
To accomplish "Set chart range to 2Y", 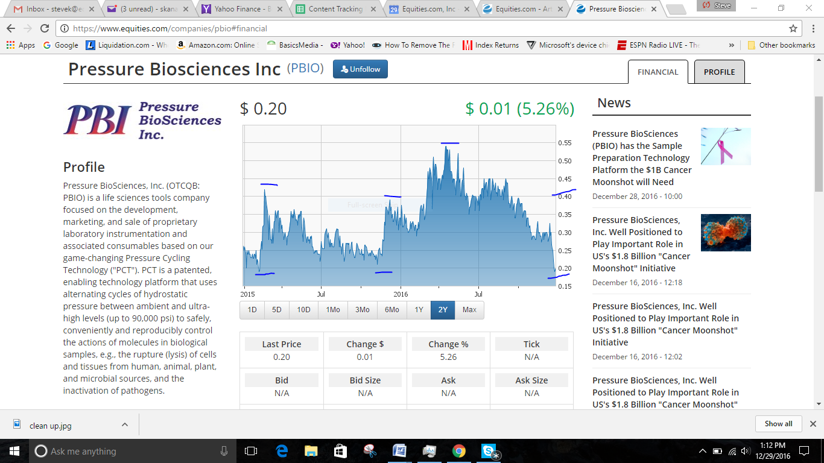I will tap(443, 310).
